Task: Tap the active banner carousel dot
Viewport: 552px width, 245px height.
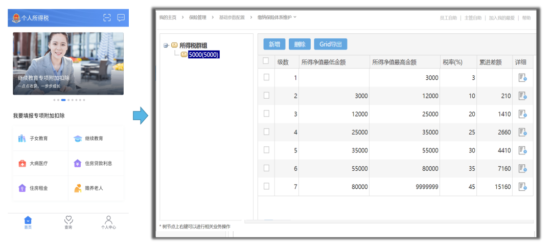Action: 63,100
